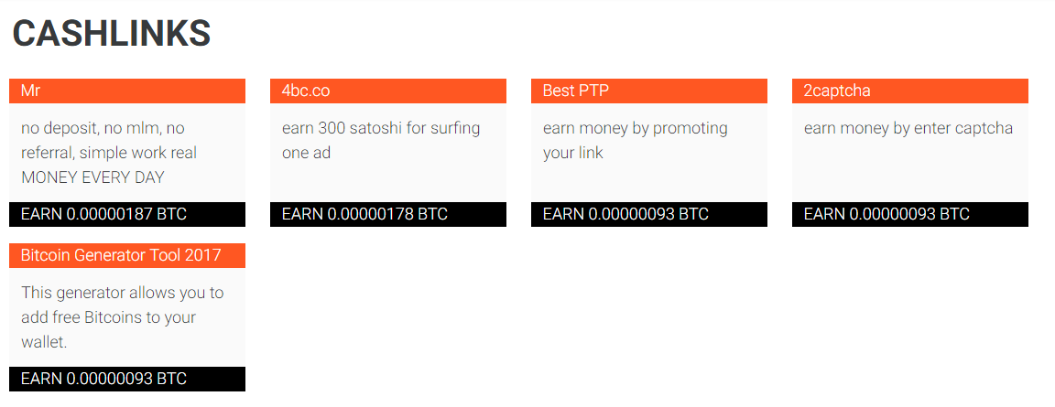Click 'your link' text in Best PTP card
The image size is (1055, 407).
pyautogui.click(x=573, y=153)
